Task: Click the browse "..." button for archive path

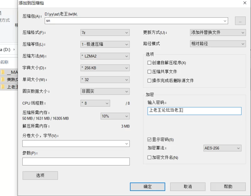Action: 240,21
